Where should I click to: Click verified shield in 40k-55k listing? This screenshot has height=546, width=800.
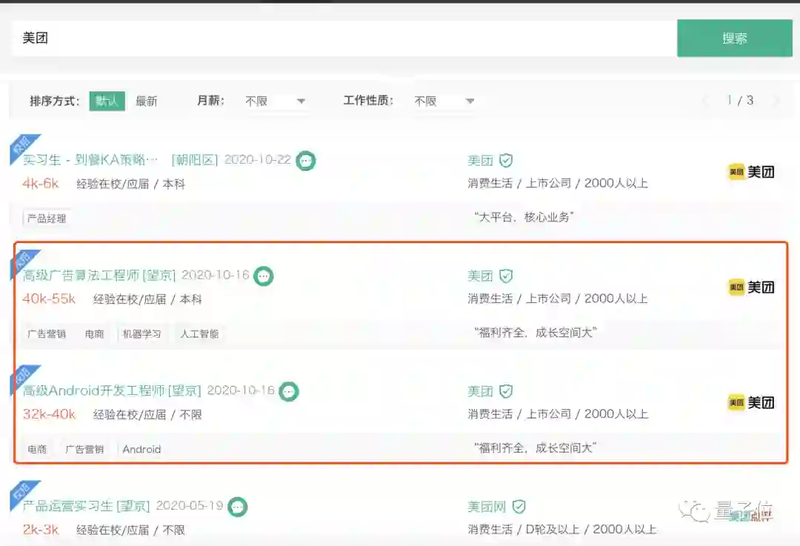(x=506, y=276)
